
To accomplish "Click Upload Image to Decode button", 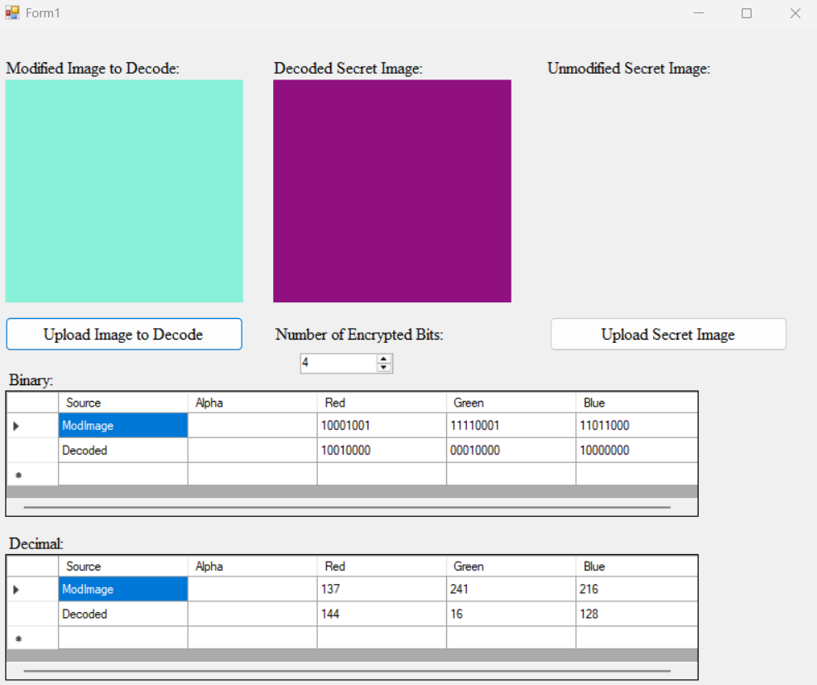I will 124,335.
